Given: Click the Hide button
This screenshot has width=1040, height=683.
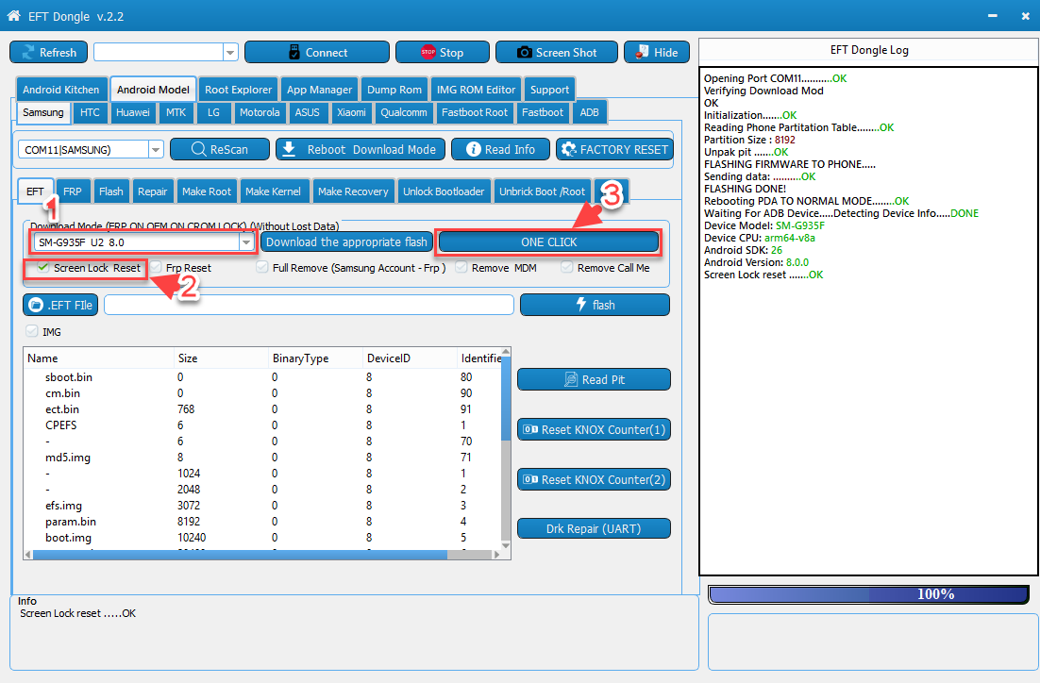Looking at the screenshot, I should 657,53.
